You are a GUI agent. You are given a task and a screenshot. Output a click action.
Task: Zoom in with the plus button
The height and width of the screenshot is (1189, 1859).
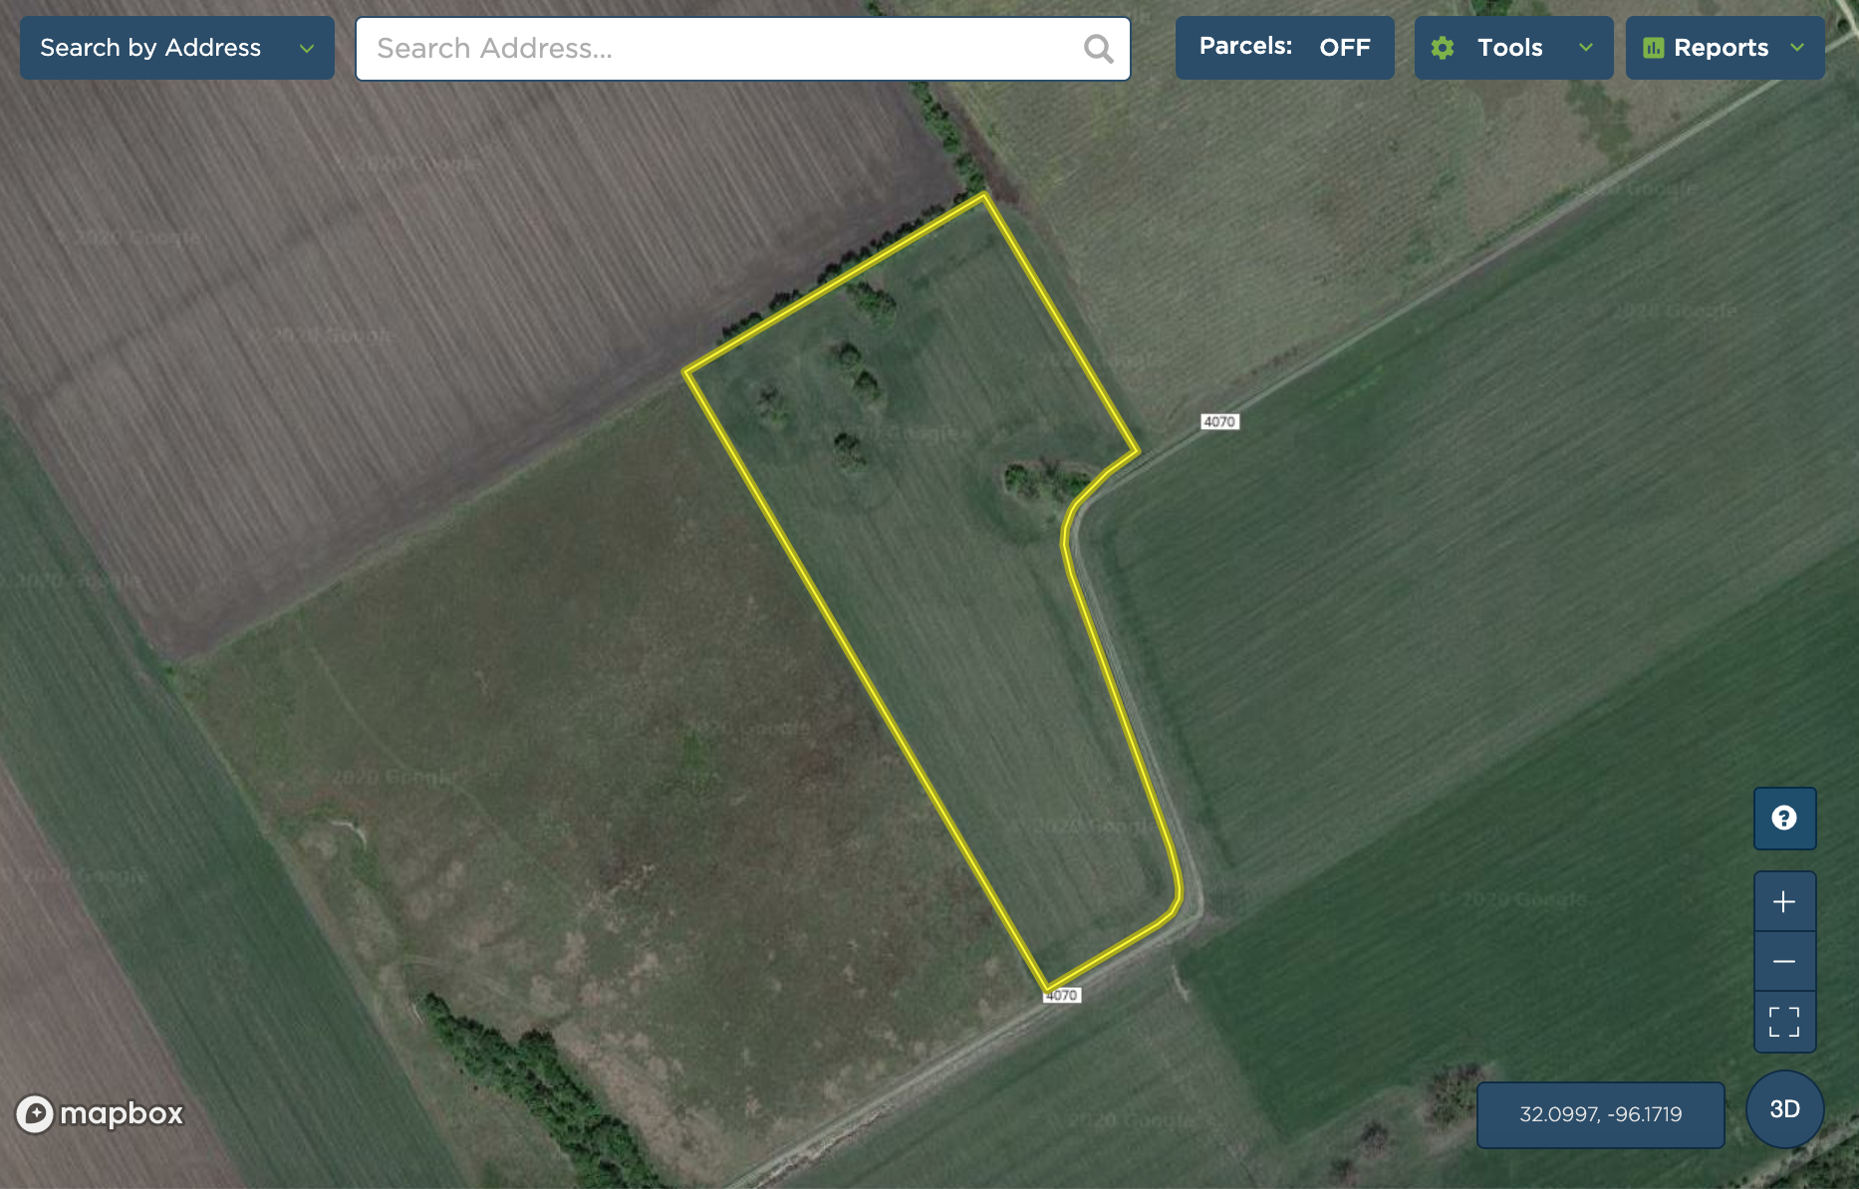[1783, 902]
